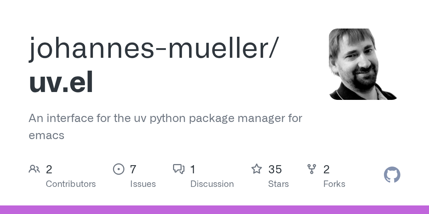The width and height of the screenshot is (429, 214).
Task: Open the uv.el repository name
Action: coord(61,82)
